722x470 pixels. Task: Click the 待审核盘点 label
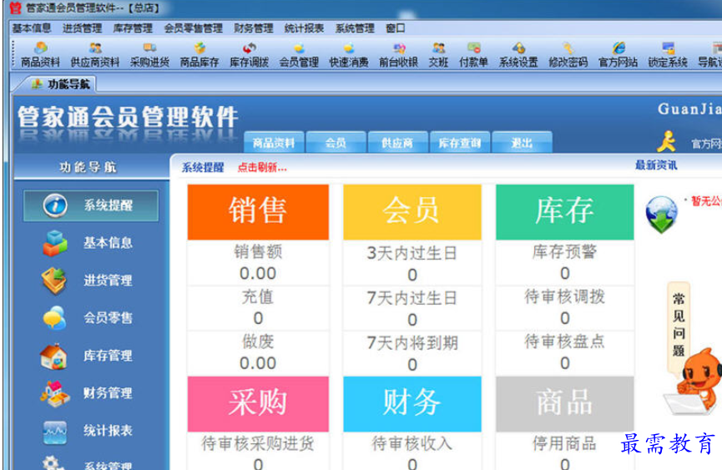(564, 341)
